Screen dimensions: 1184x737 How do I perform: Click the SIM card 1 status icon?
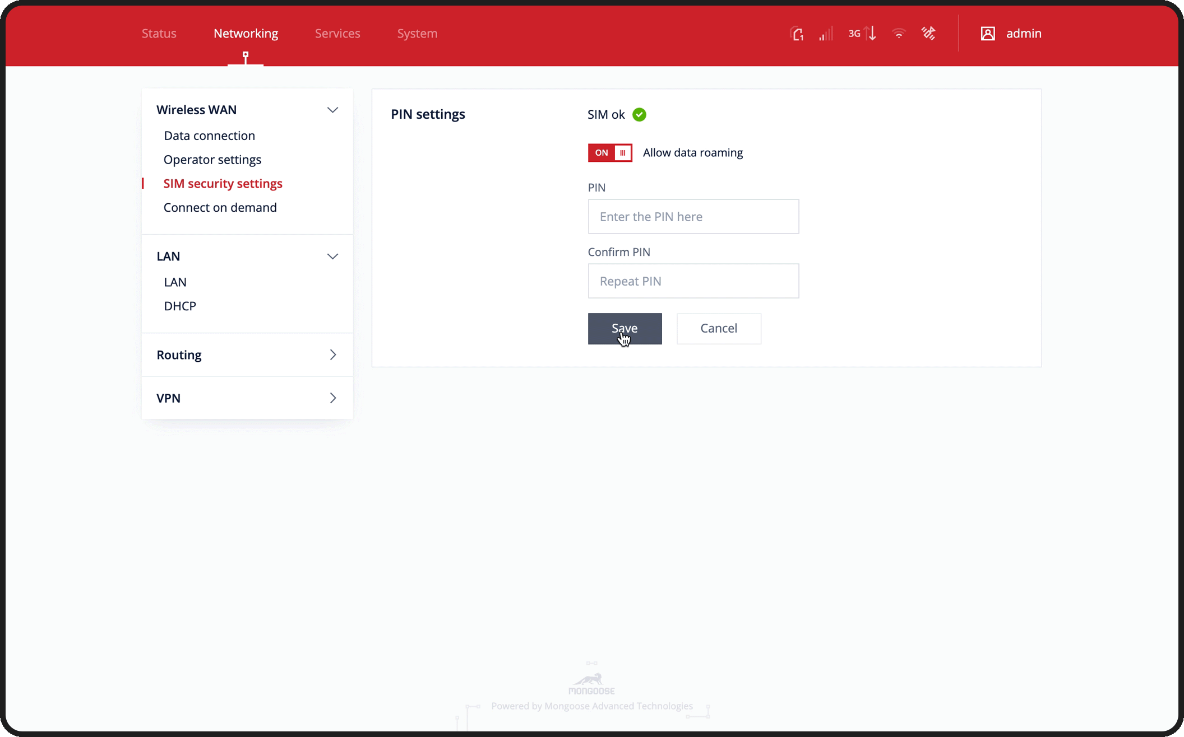[x=797, y=34]
